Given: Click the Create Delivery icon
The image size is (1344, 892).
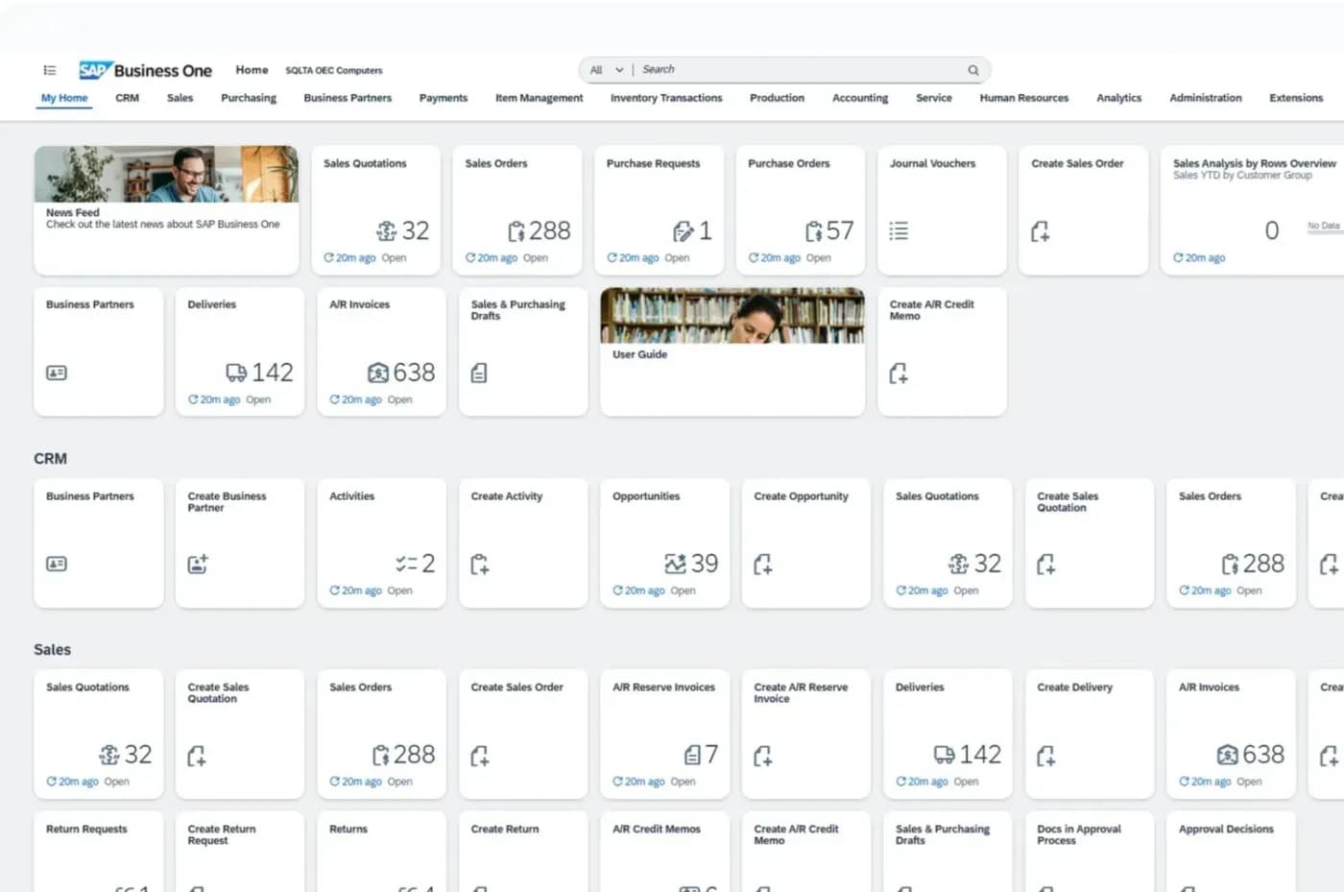Looking at the screenshot, I should tap(1046, 756).
